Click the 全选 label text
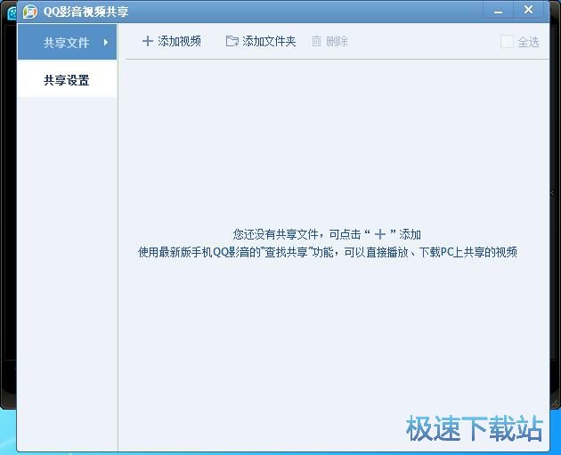Image resolution: width=561 pixels, height=455 pixels. [x=528, y=42]
